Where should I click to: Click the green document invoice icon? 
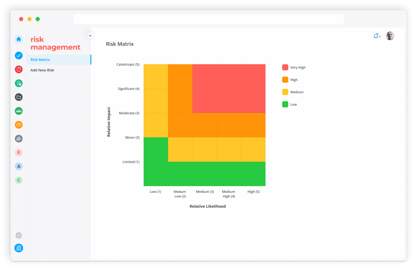pyautogui.click(x=19, y=83)
